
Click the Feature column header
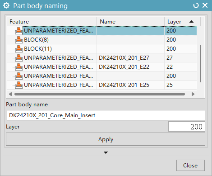[51, 22]
